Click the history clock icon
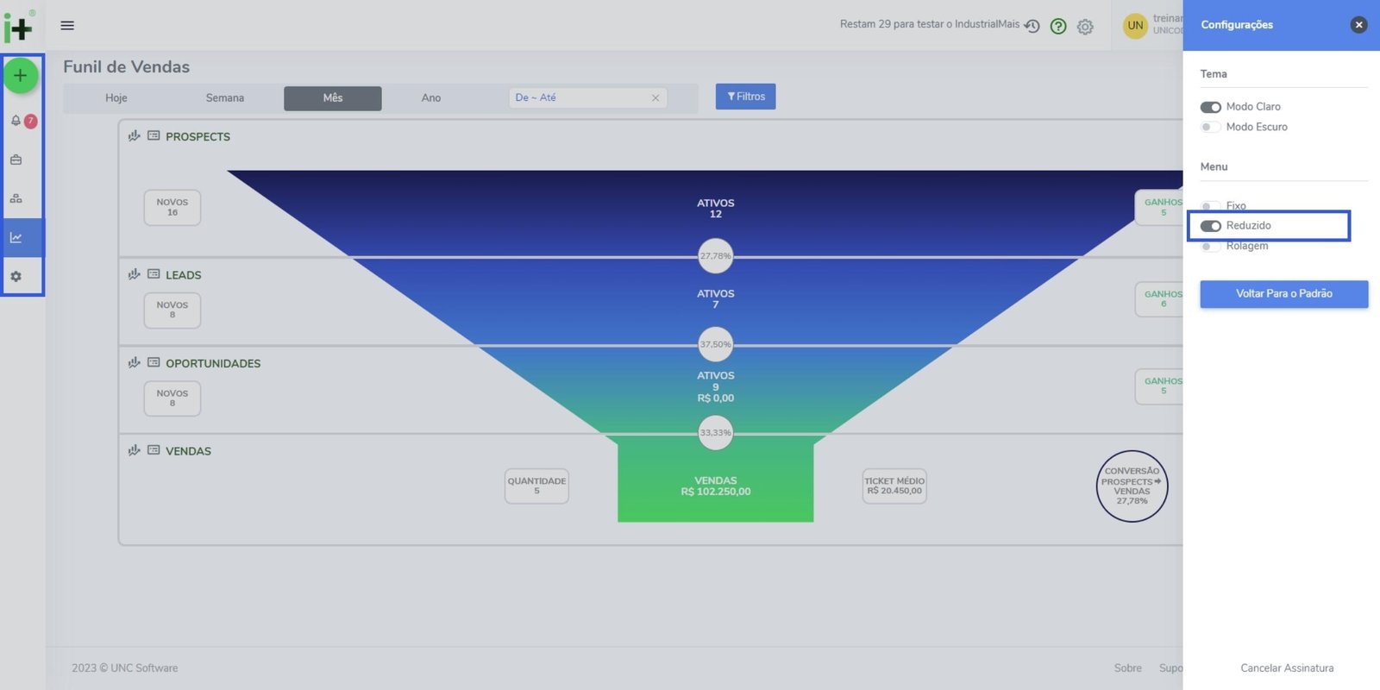The height and width of the screenshot is (690, 1380). 1032,26
